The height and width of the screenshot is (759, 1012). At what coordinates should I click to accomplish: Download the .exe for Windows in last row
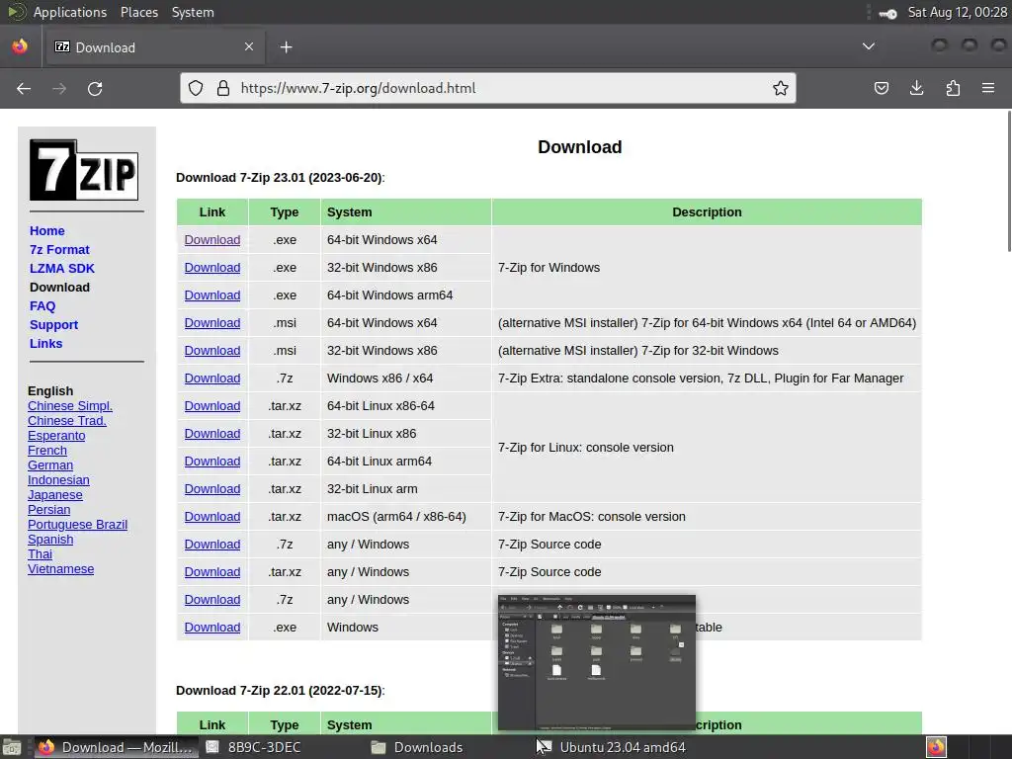click(x=212, y=628)
